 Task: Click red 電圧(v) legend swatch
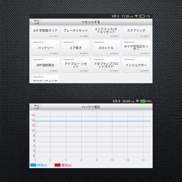[x=57, y=165]
